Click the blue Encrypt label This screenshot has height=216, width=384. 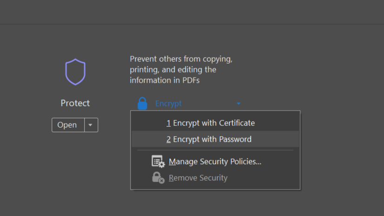coord(168,104)
